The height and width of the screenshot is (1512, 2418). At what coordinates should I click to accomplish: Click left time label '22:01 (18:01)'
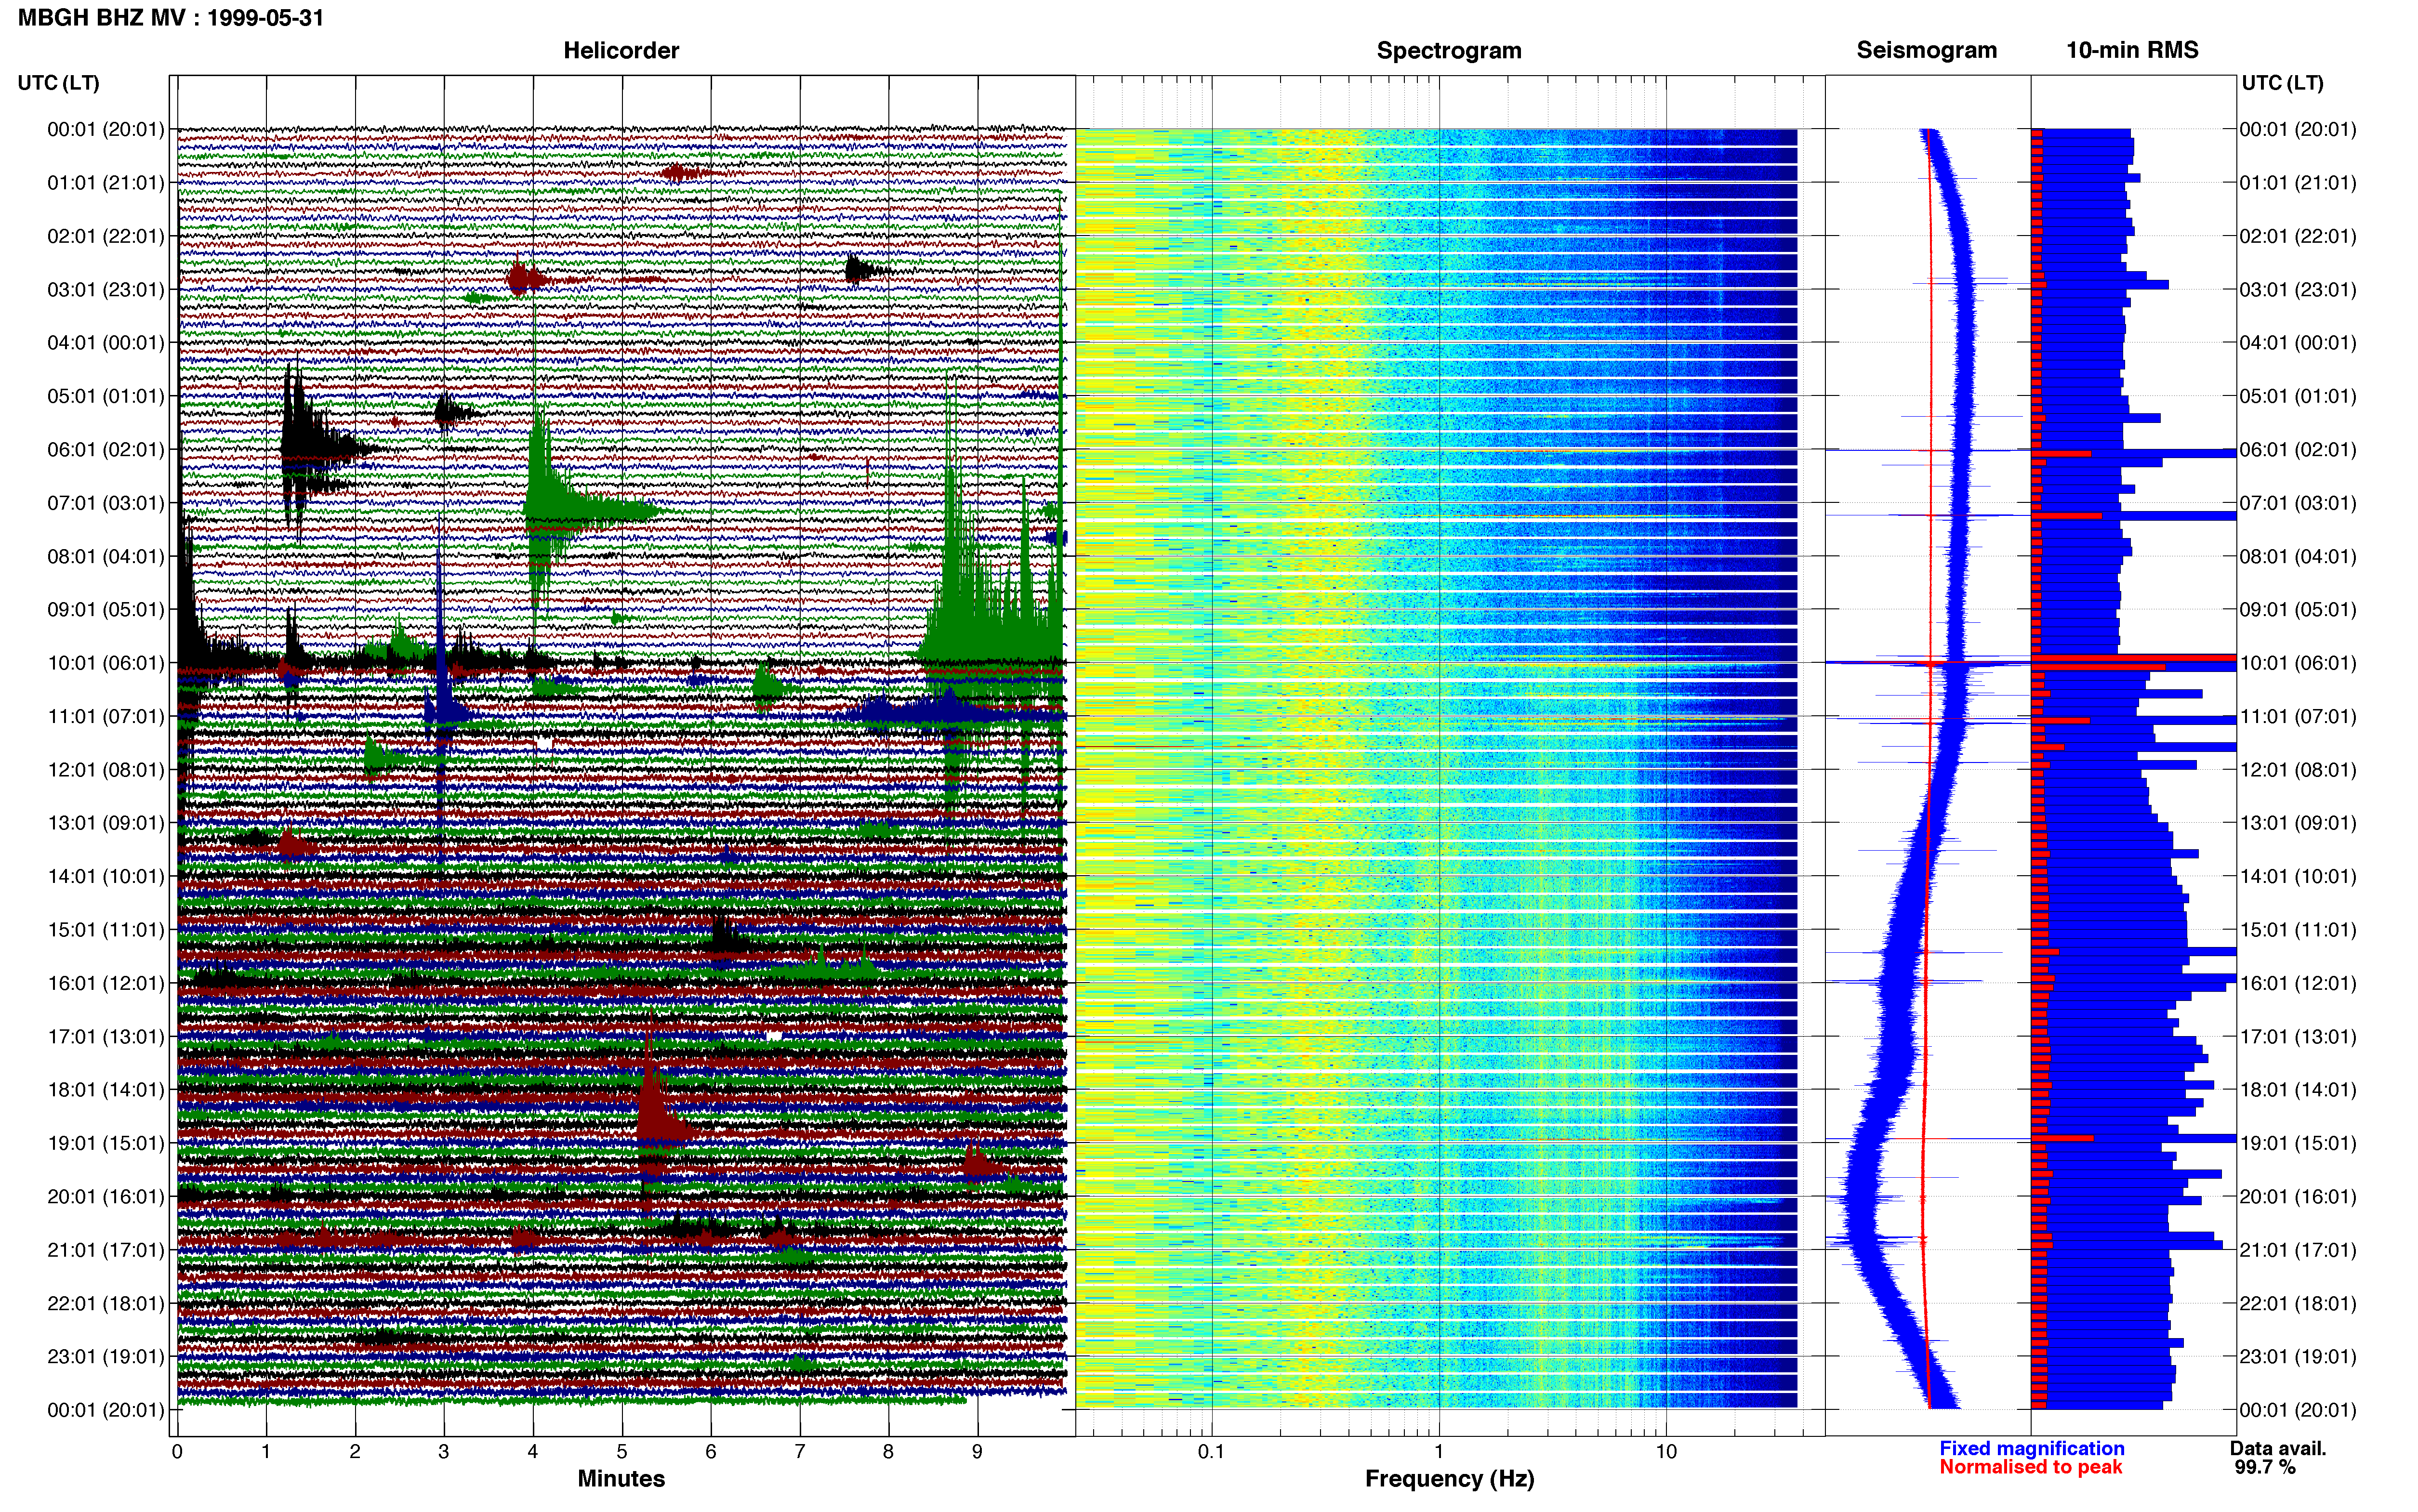tap(105, 1303)
